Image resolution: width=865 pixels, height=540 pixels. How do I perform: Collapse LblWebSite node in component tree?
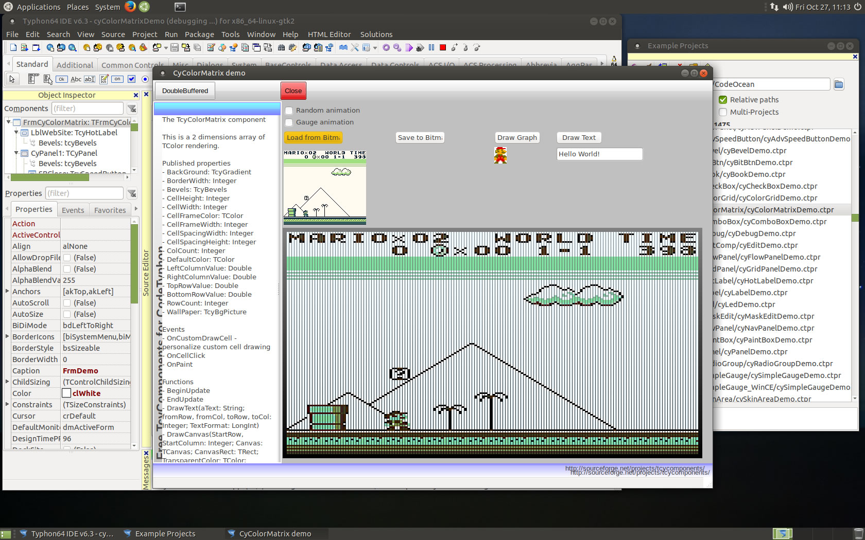tap(16, 133)
